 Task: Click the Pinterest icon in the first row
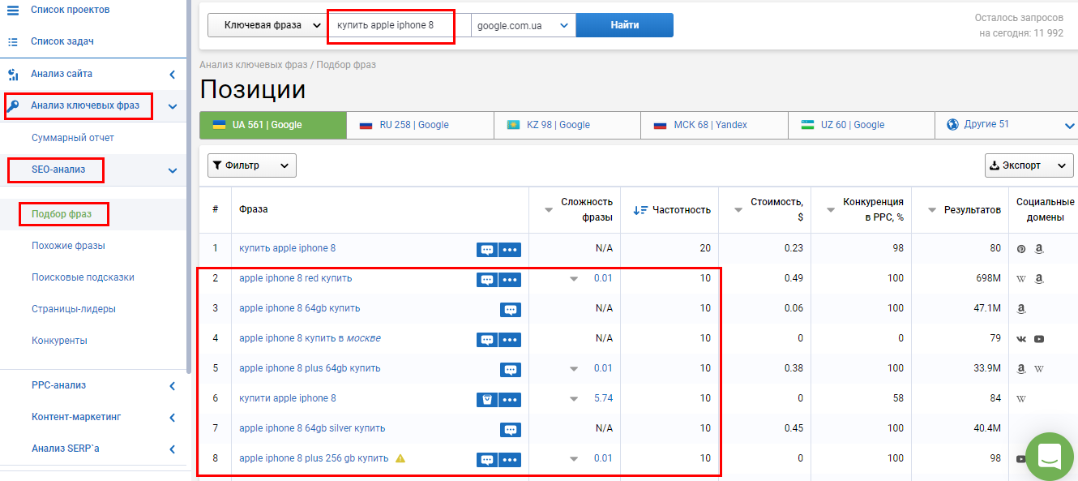click(1021, 249)
